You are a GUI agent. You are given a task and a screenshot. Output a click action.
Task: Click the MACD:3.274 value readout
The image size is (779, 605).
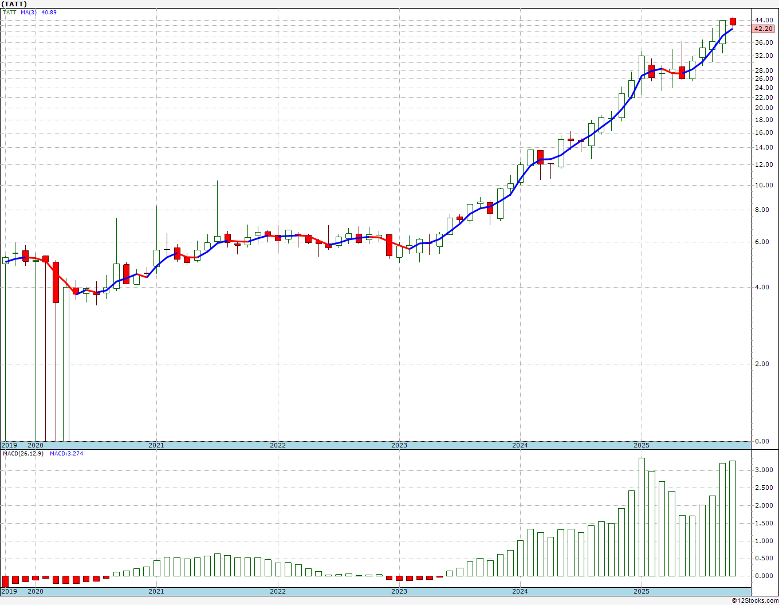(x=66, y=453)
